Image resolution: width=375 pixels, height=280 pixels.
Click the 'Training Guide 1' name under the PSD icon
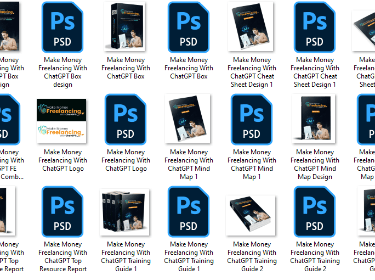pyautogui.click(x=189, y=256)
